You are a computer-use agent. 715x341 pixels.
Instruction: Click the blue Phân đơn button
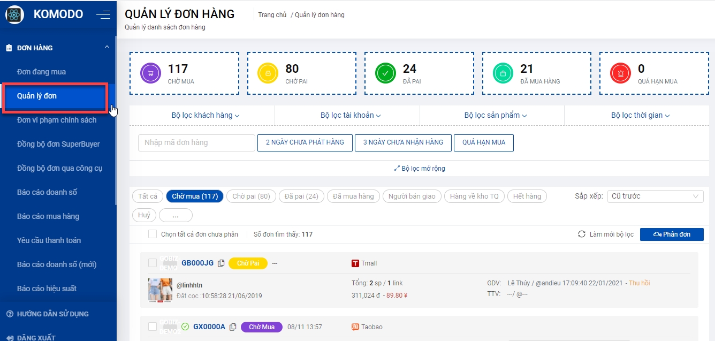tap(672, 234)
